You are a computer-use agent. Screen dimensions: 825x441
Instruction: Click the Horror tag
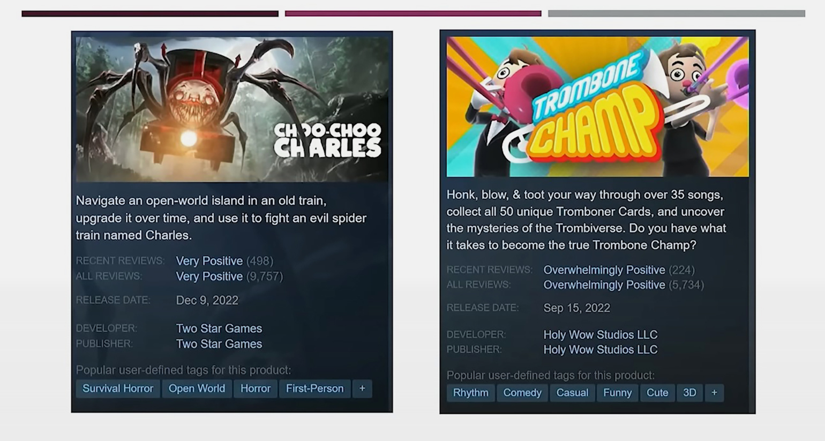256,389
